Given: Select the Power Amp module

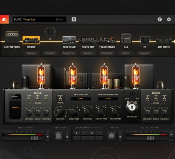Looking at the screenshot, I should (88, 40).
